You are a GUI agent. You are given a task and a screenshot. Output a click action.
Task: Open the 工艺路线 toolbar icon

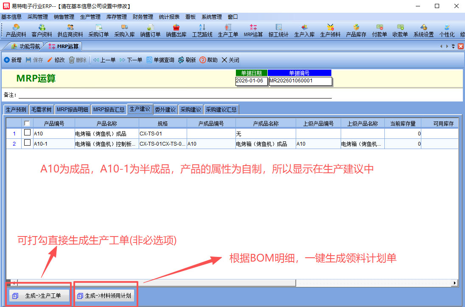point(202,31)
